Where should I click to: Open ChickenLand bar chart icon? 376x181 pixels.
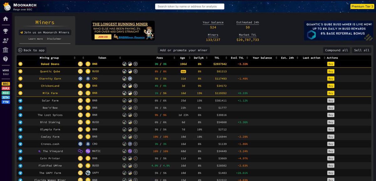[x=130, y=86]
